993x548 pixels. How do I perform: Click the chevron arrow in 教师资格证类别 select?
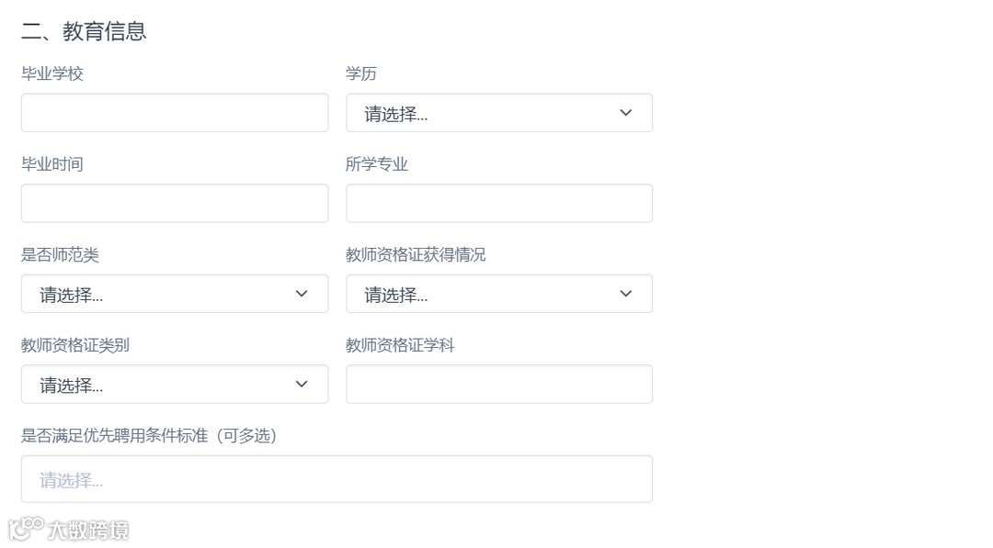point(302,384)
